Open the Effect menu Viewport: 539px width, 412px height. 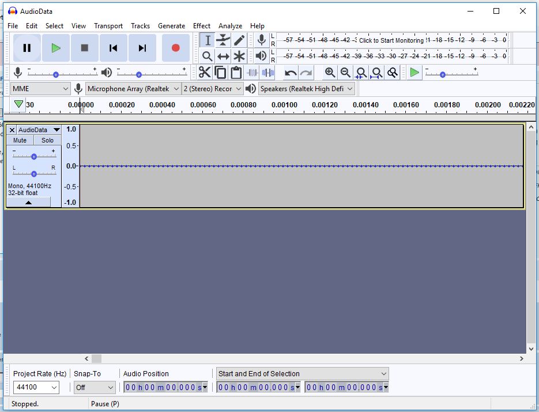click(x=202, y=26)
